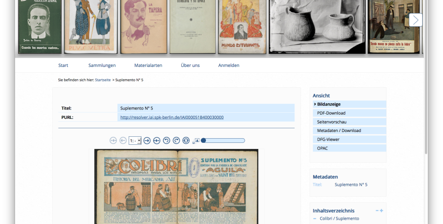443x224 pixels.
Task: Open Seitenvorschau view
Action: [350, 122]
